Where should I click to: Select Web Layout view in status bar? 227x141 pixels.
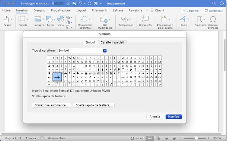(x=158, y=138)
